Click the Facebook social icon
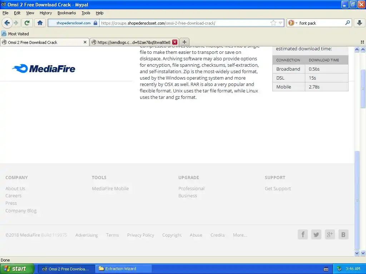Viewport: 366px width, 274px height. pos(302,234)
